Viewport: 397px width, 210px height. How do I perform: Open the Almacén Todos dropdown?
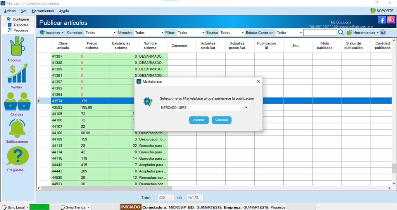coord(149,32)
